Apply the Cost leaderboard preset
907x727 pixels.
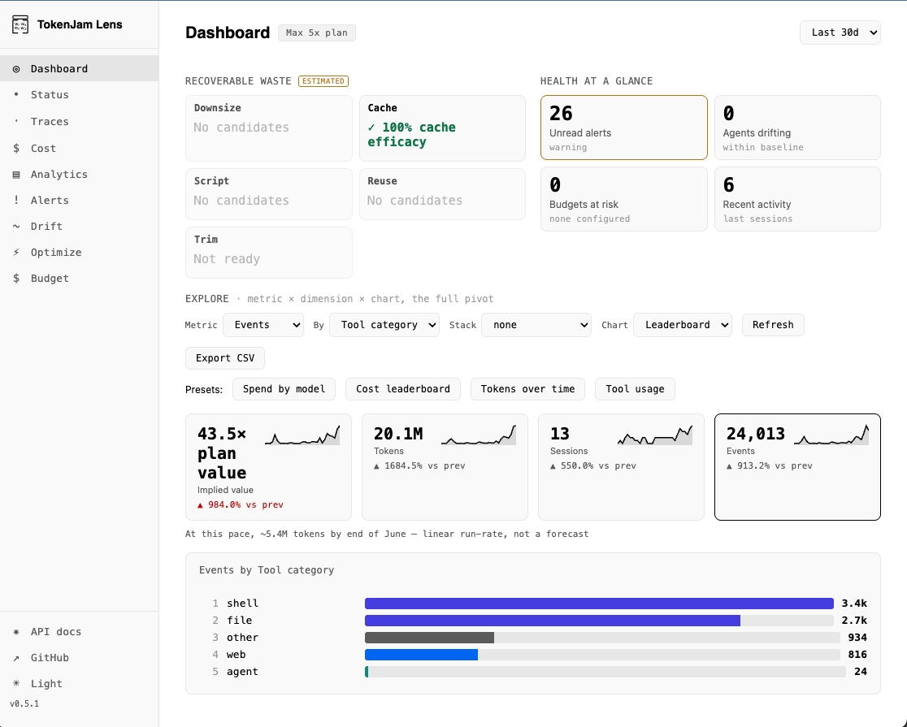pyautogui.click(x=402, y=389)
